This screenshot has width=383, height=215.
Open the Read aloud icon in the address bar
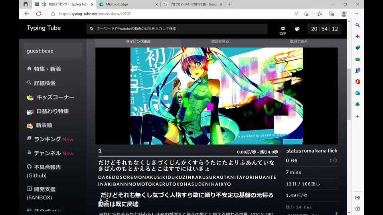click(x=296, y=14)
